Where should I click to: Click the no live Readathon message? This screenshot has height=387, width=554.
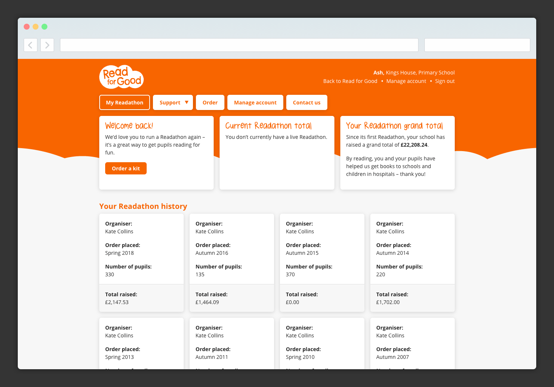276,137
